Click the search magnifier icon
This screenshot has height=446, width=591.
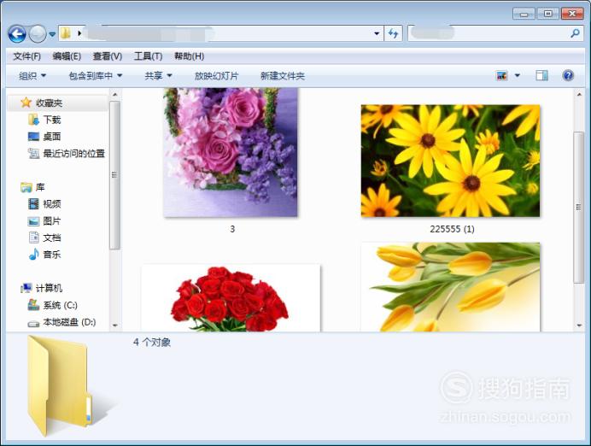pyautogui.click(x=575, y=33)
